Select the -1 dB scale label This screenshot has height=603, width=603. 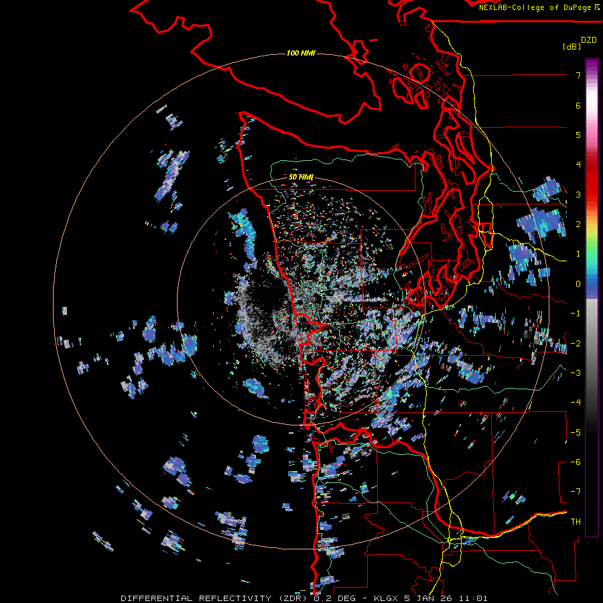(x=576, y=314)
